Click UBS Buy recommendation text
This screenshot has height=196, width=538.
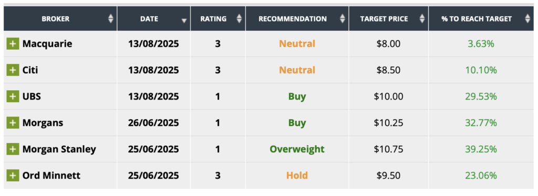pos(297,96)
